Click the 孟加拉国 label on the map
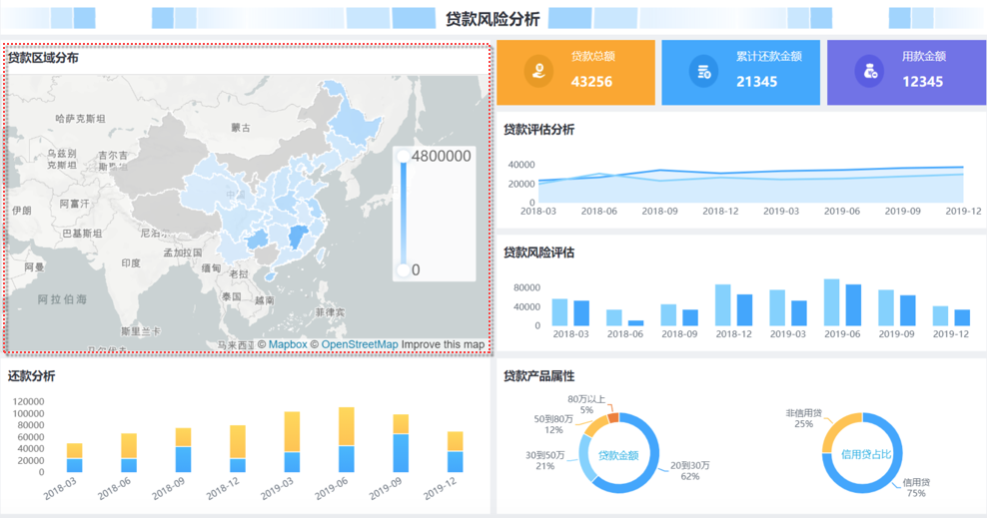Screen dimensions: 987x518 183,253
